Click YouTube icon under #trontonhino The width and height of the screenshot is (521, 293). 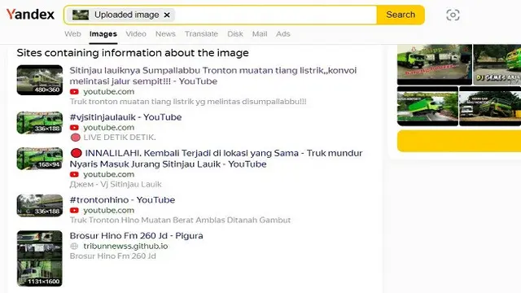pyautogui.click(x=74, y=210)
